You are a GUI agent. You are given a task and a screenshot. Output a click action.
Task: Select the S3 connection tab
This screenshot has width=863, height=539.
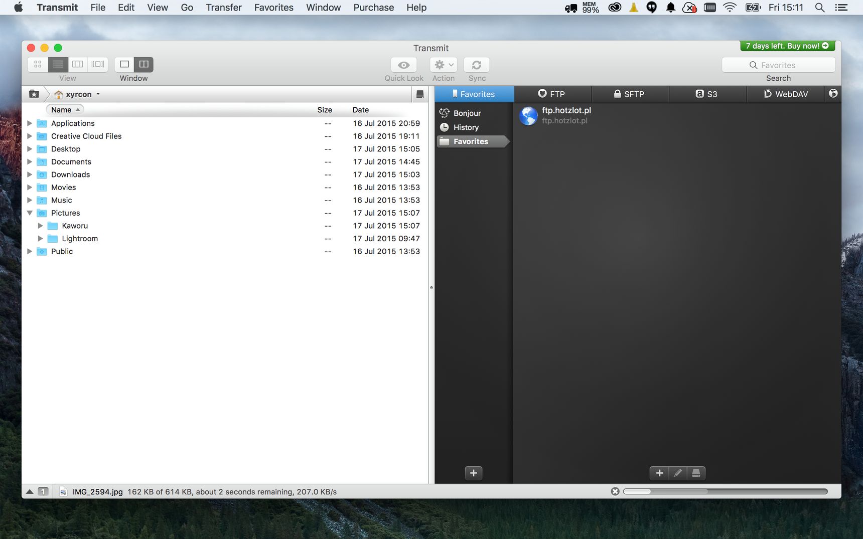pyautogui.click(x=707, y=94)
